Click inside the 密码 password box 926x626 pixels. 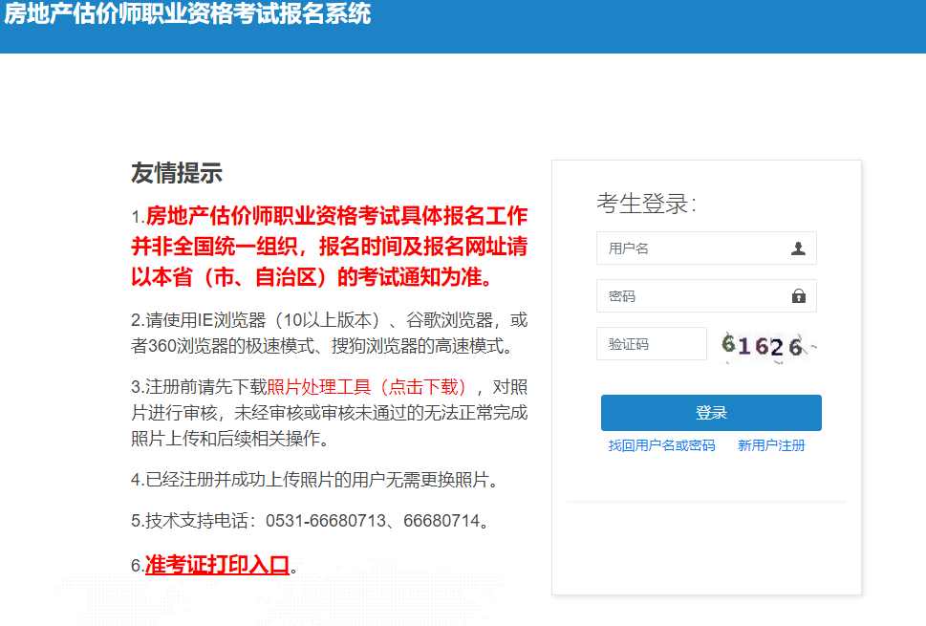688,295
